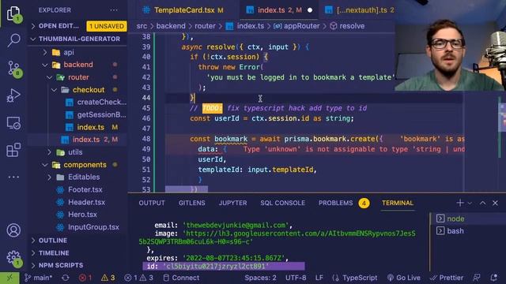This screenshot has width=506, height=284.
Task: Open the launch profile dropdown beside plus
Action: coord(470,204)
